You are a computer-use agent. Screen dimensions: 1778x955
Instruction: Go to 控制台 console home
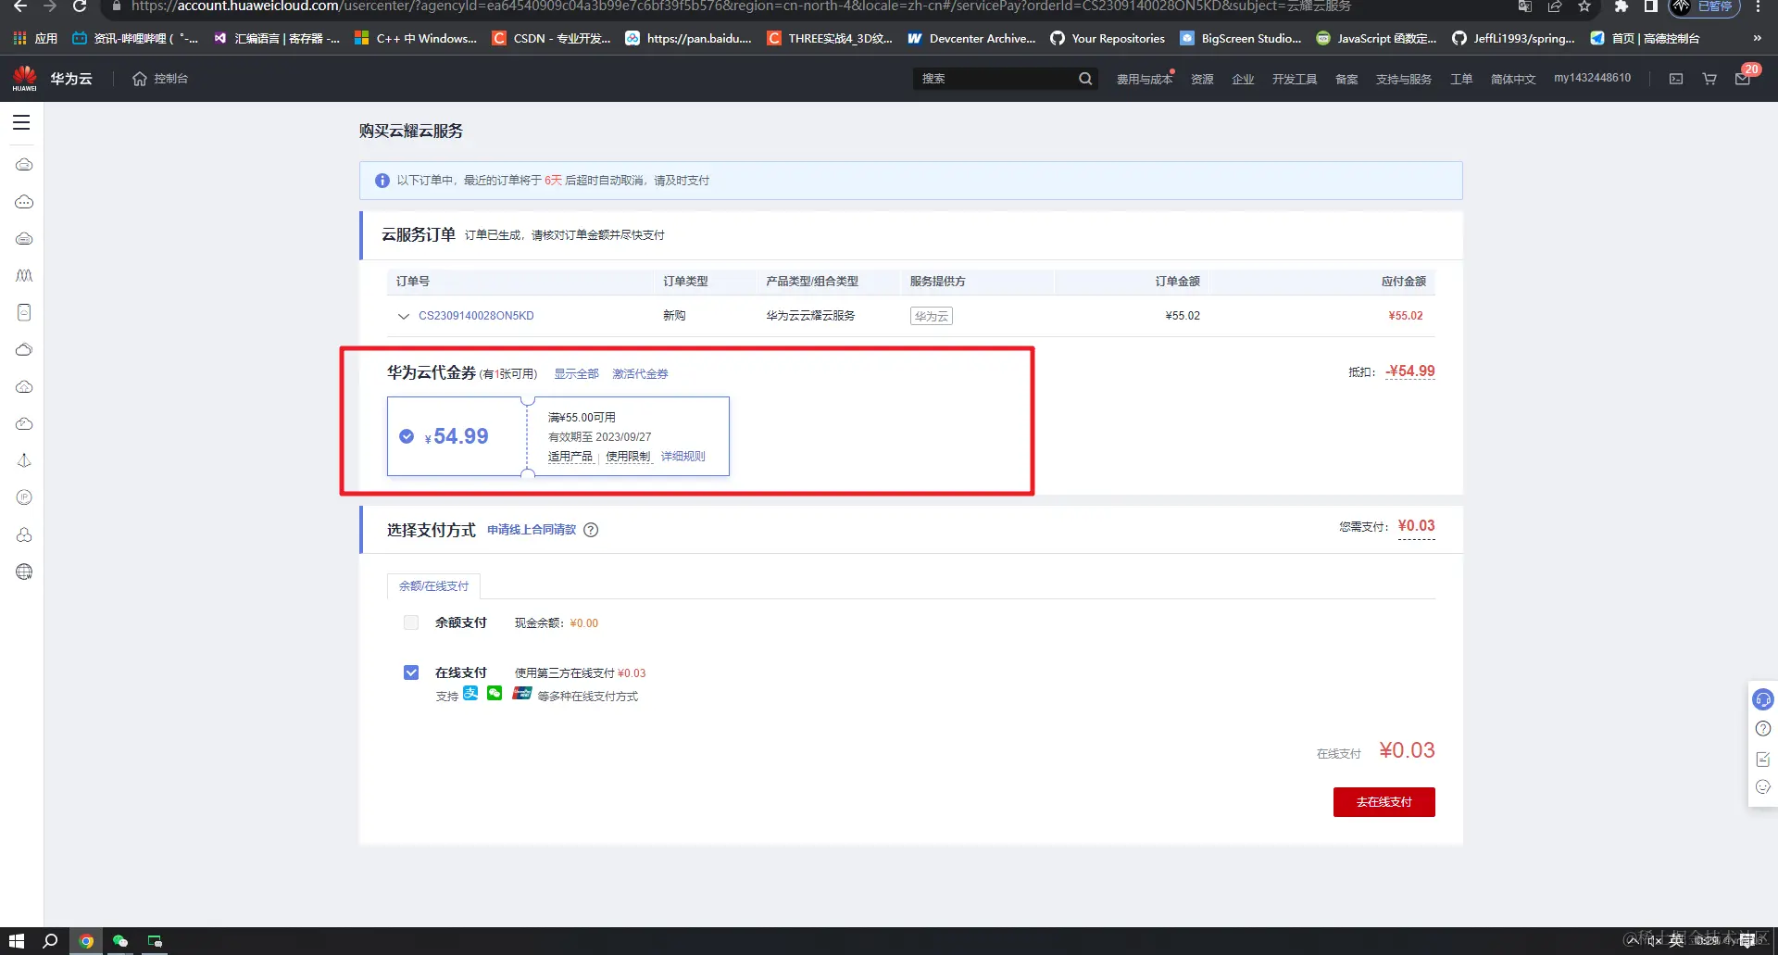pos(160,79)
